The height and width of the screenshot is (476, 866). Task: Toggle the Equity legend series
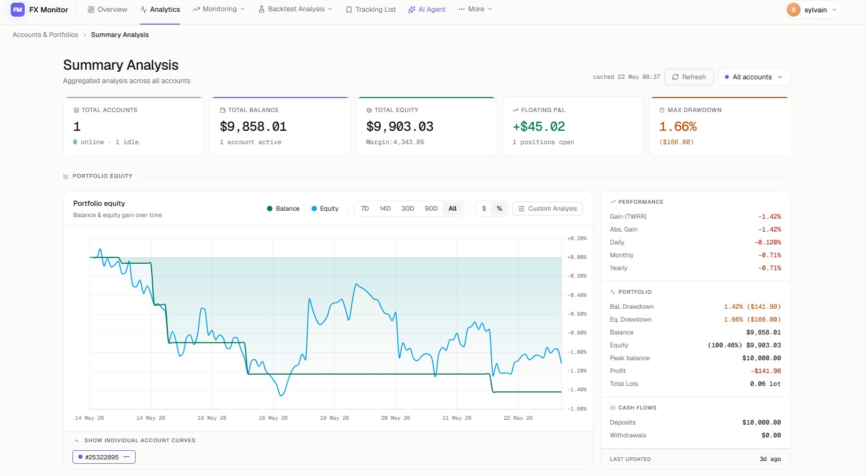click(x=325, y=209)
